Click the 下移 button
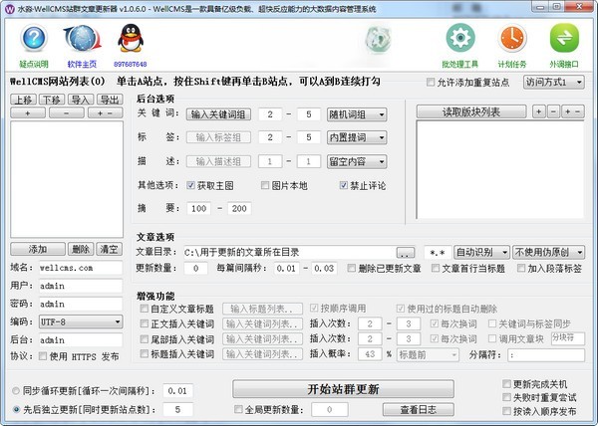This screenshot has width=598, height=426. 52,100
